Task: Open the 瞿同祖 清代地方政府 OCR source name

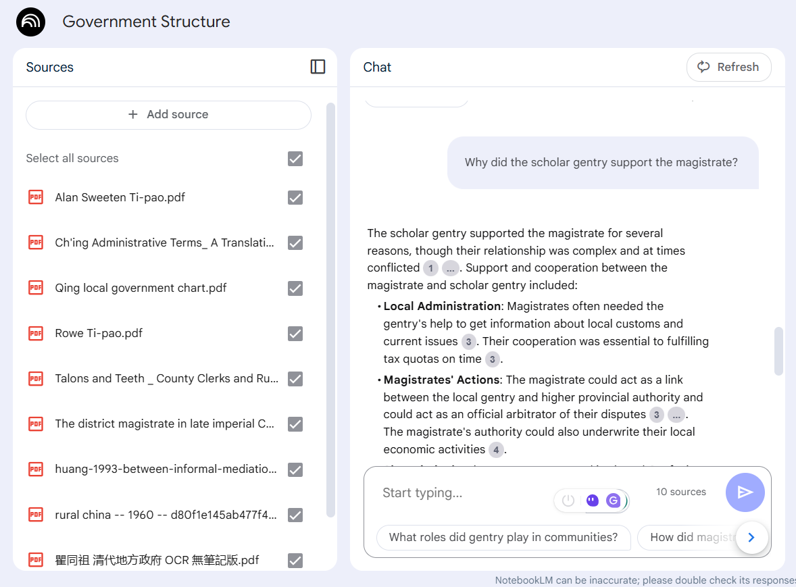Action: 157,560
